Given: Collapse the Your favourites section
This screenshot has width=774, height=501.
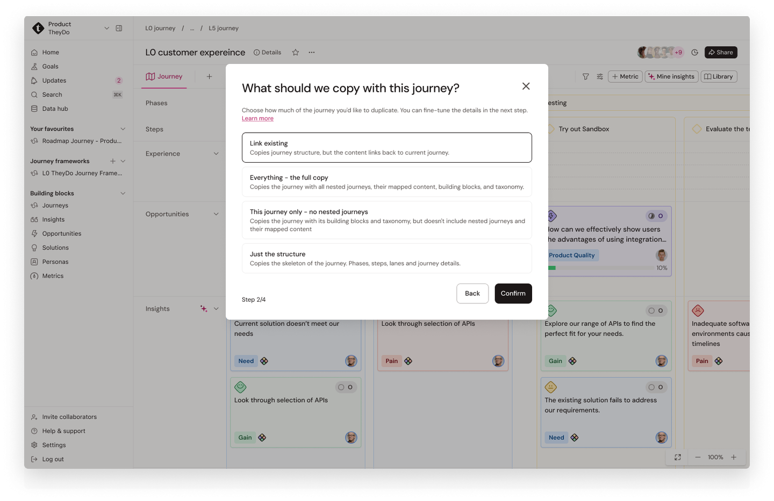Looking at the screenshot, I should [x=122, y=128].
